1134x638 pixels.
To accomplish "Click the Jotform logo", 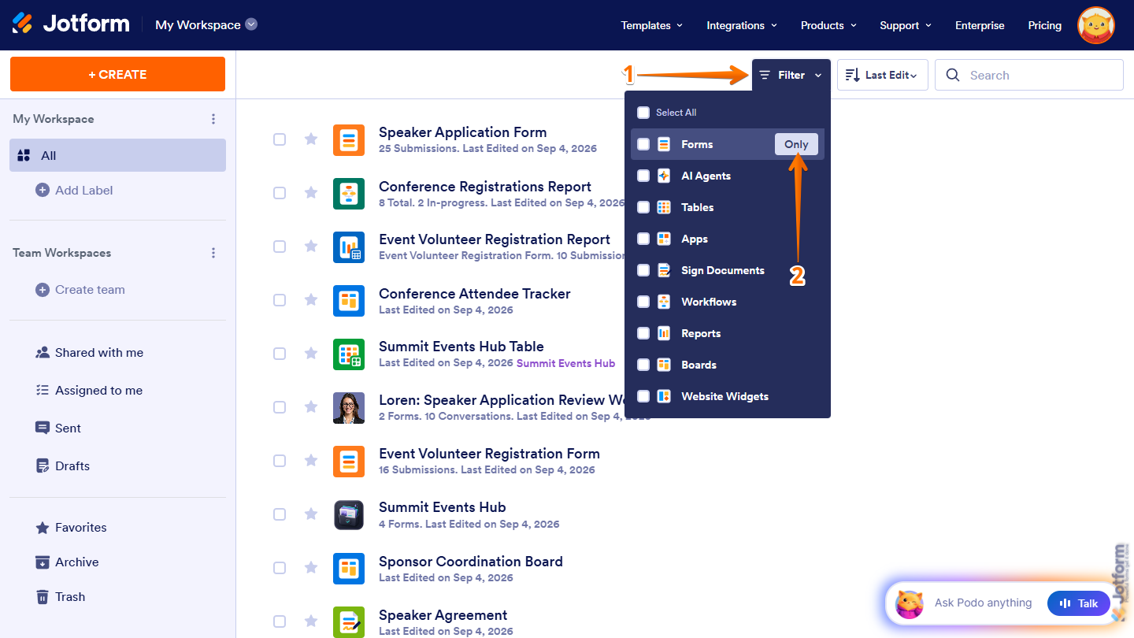I will [71, 24].
